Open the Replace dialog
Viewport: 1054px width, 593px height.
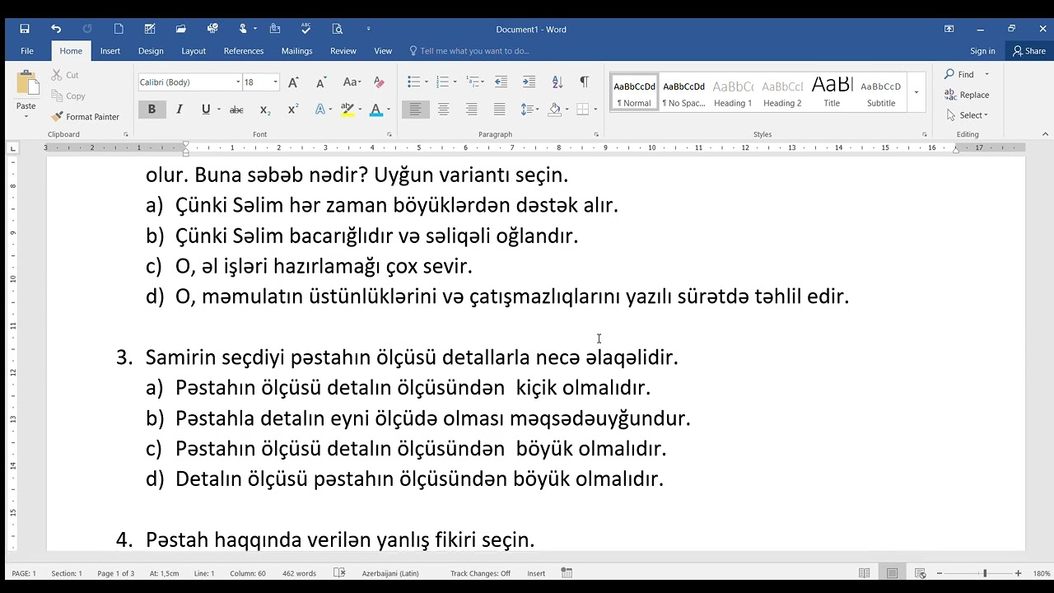pyautogui.click(x=967, y=95)
